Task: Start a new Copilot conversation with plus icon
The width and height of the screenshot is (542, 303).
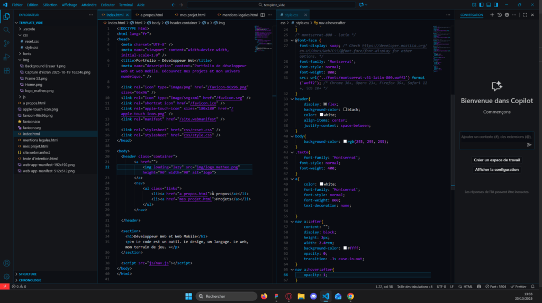Action: pyautogui.click(x=492, y=15)
